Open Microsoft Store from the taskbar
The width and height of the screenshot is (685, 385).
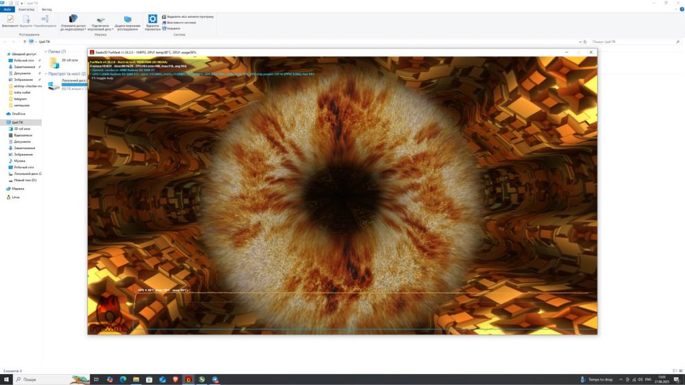(149, 380)
